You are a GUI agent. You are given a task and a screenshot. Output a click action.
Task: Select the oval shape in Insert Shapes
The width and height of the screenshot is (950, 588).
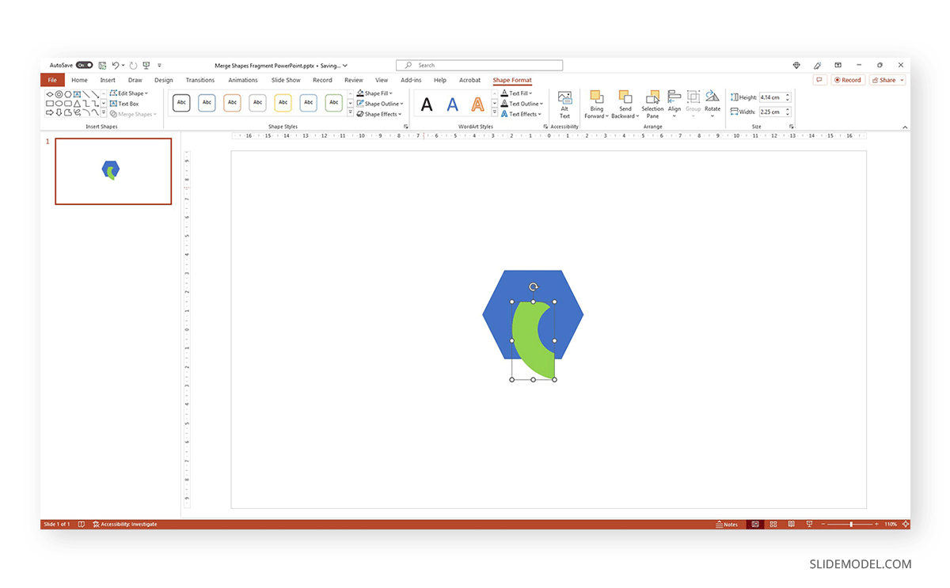pos(59,103)
